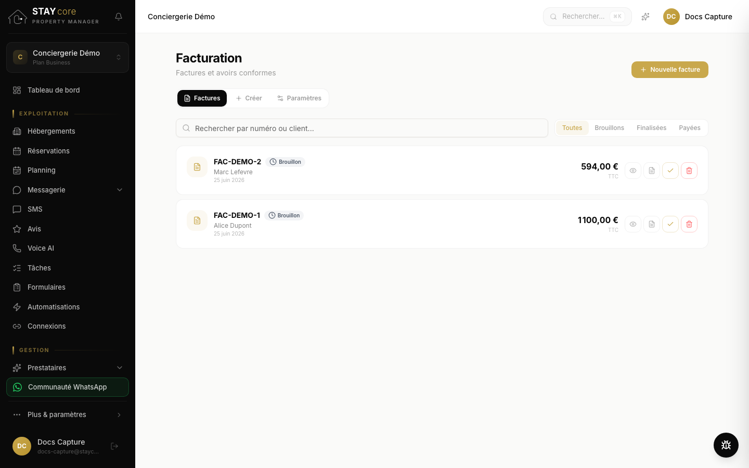Focus the invoice number or client search field
Viewport: 749px width, 468px height.
click(x=362, y=128)
